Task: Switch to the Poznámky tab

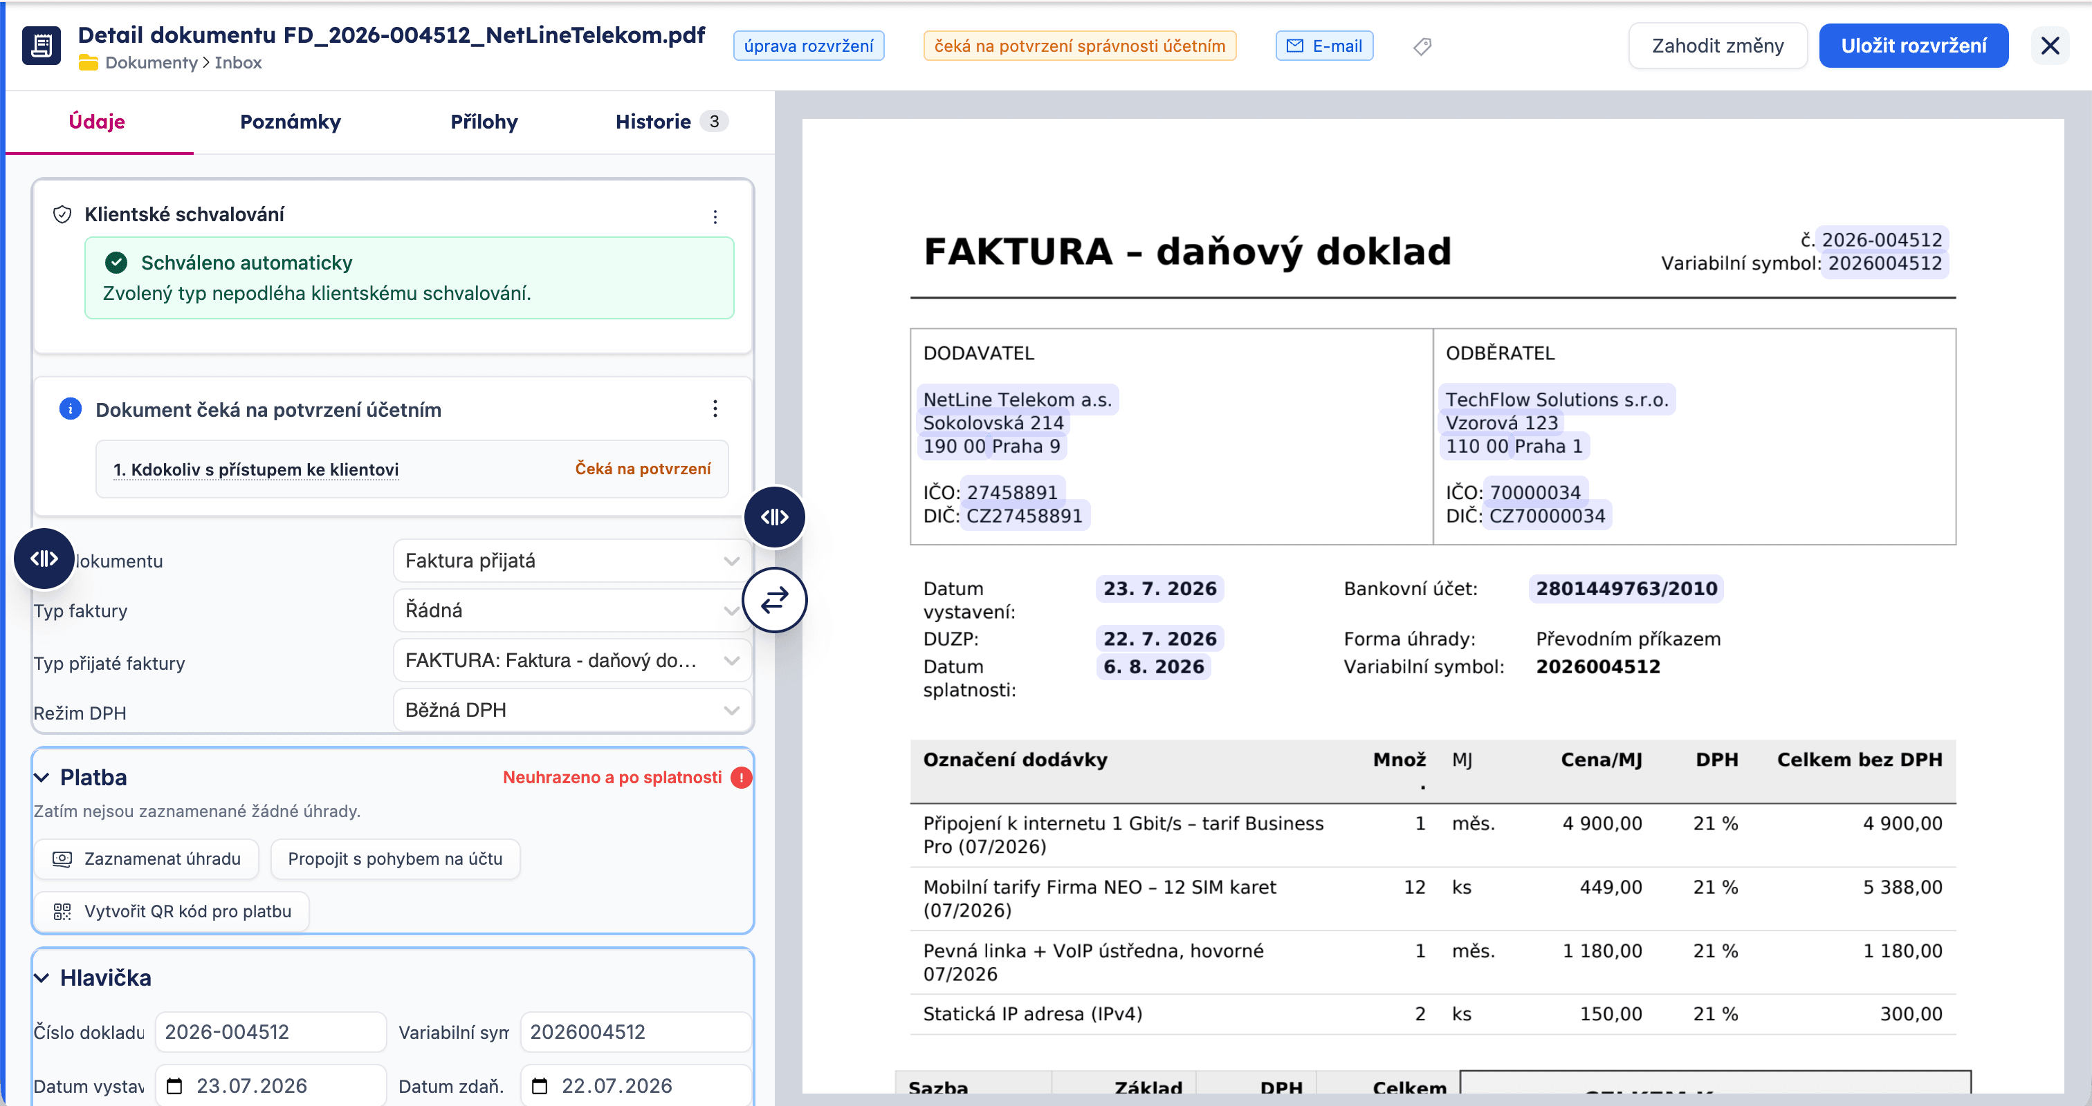Action: pyautogui.click(x=290, y=122)
